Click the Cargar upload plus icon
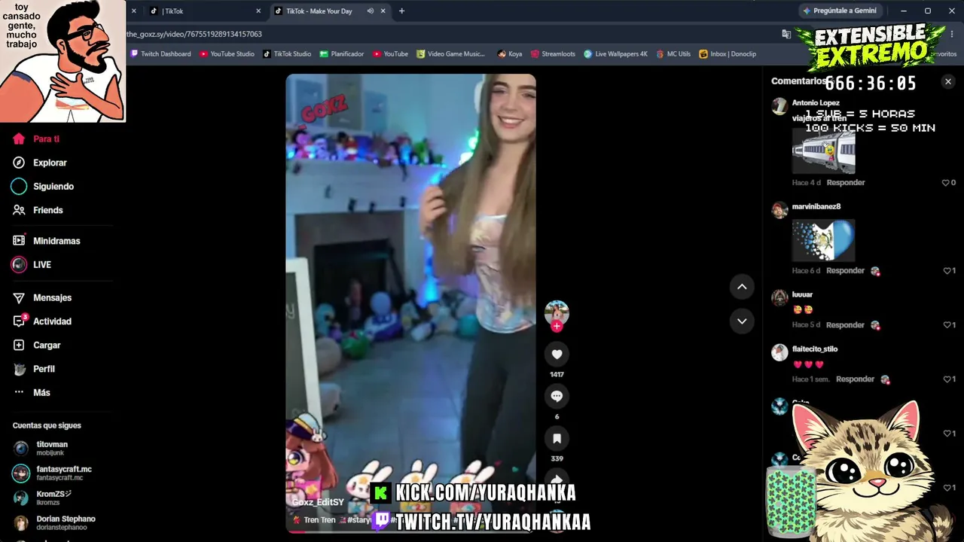 coord(19,345)
